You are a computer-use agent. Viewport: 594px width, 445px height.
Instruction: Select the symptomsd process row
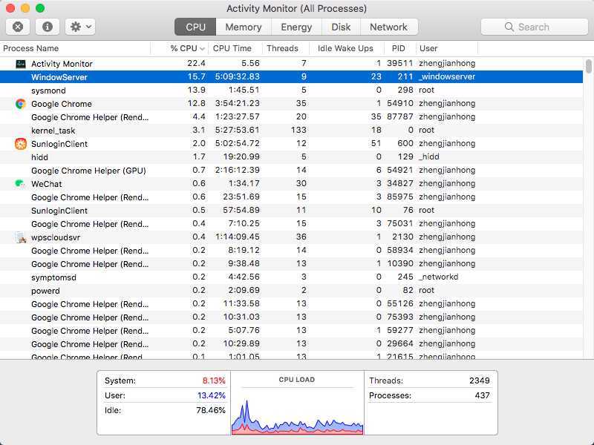pyautogui.click(x=291, y=277)
